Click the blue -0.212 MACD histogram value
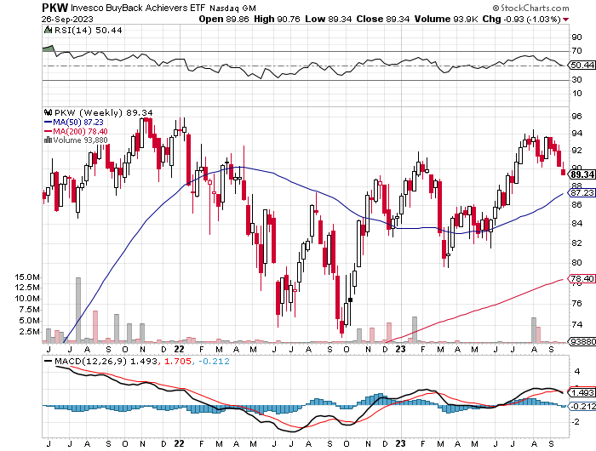The image size is (596, 451). click(214, 361)
